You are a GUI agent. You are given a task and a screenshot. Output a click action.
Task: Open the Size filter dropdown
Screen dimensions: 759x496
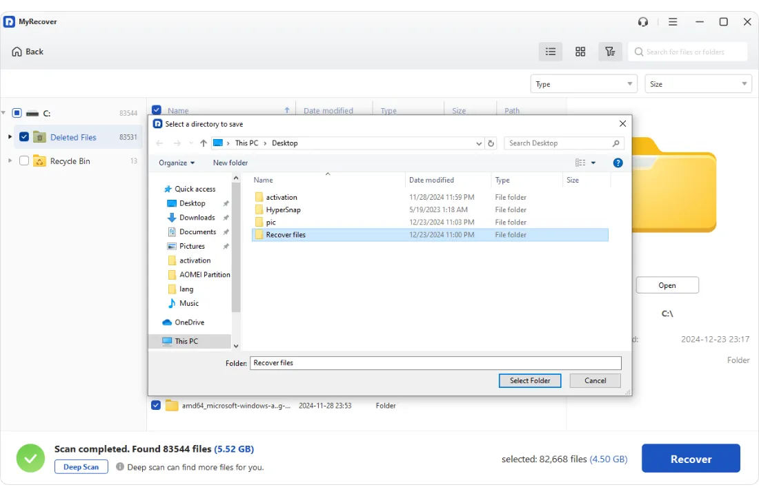698,84
